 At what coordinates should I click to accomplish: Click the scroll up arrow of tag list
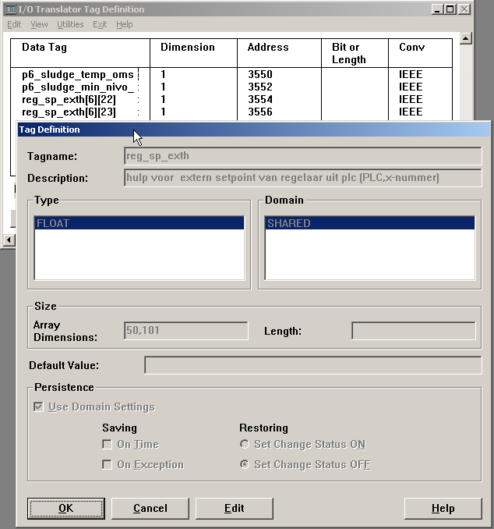[465, 38]
